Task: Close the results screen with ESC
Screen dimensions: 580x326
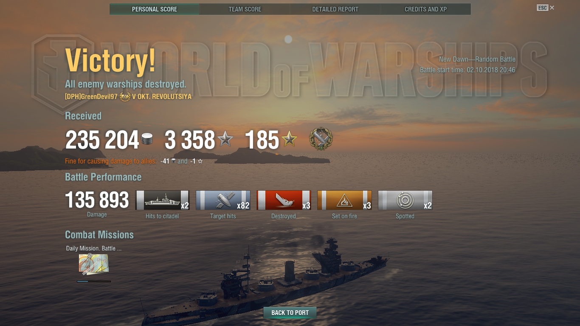Action: (x=546, y=8)
